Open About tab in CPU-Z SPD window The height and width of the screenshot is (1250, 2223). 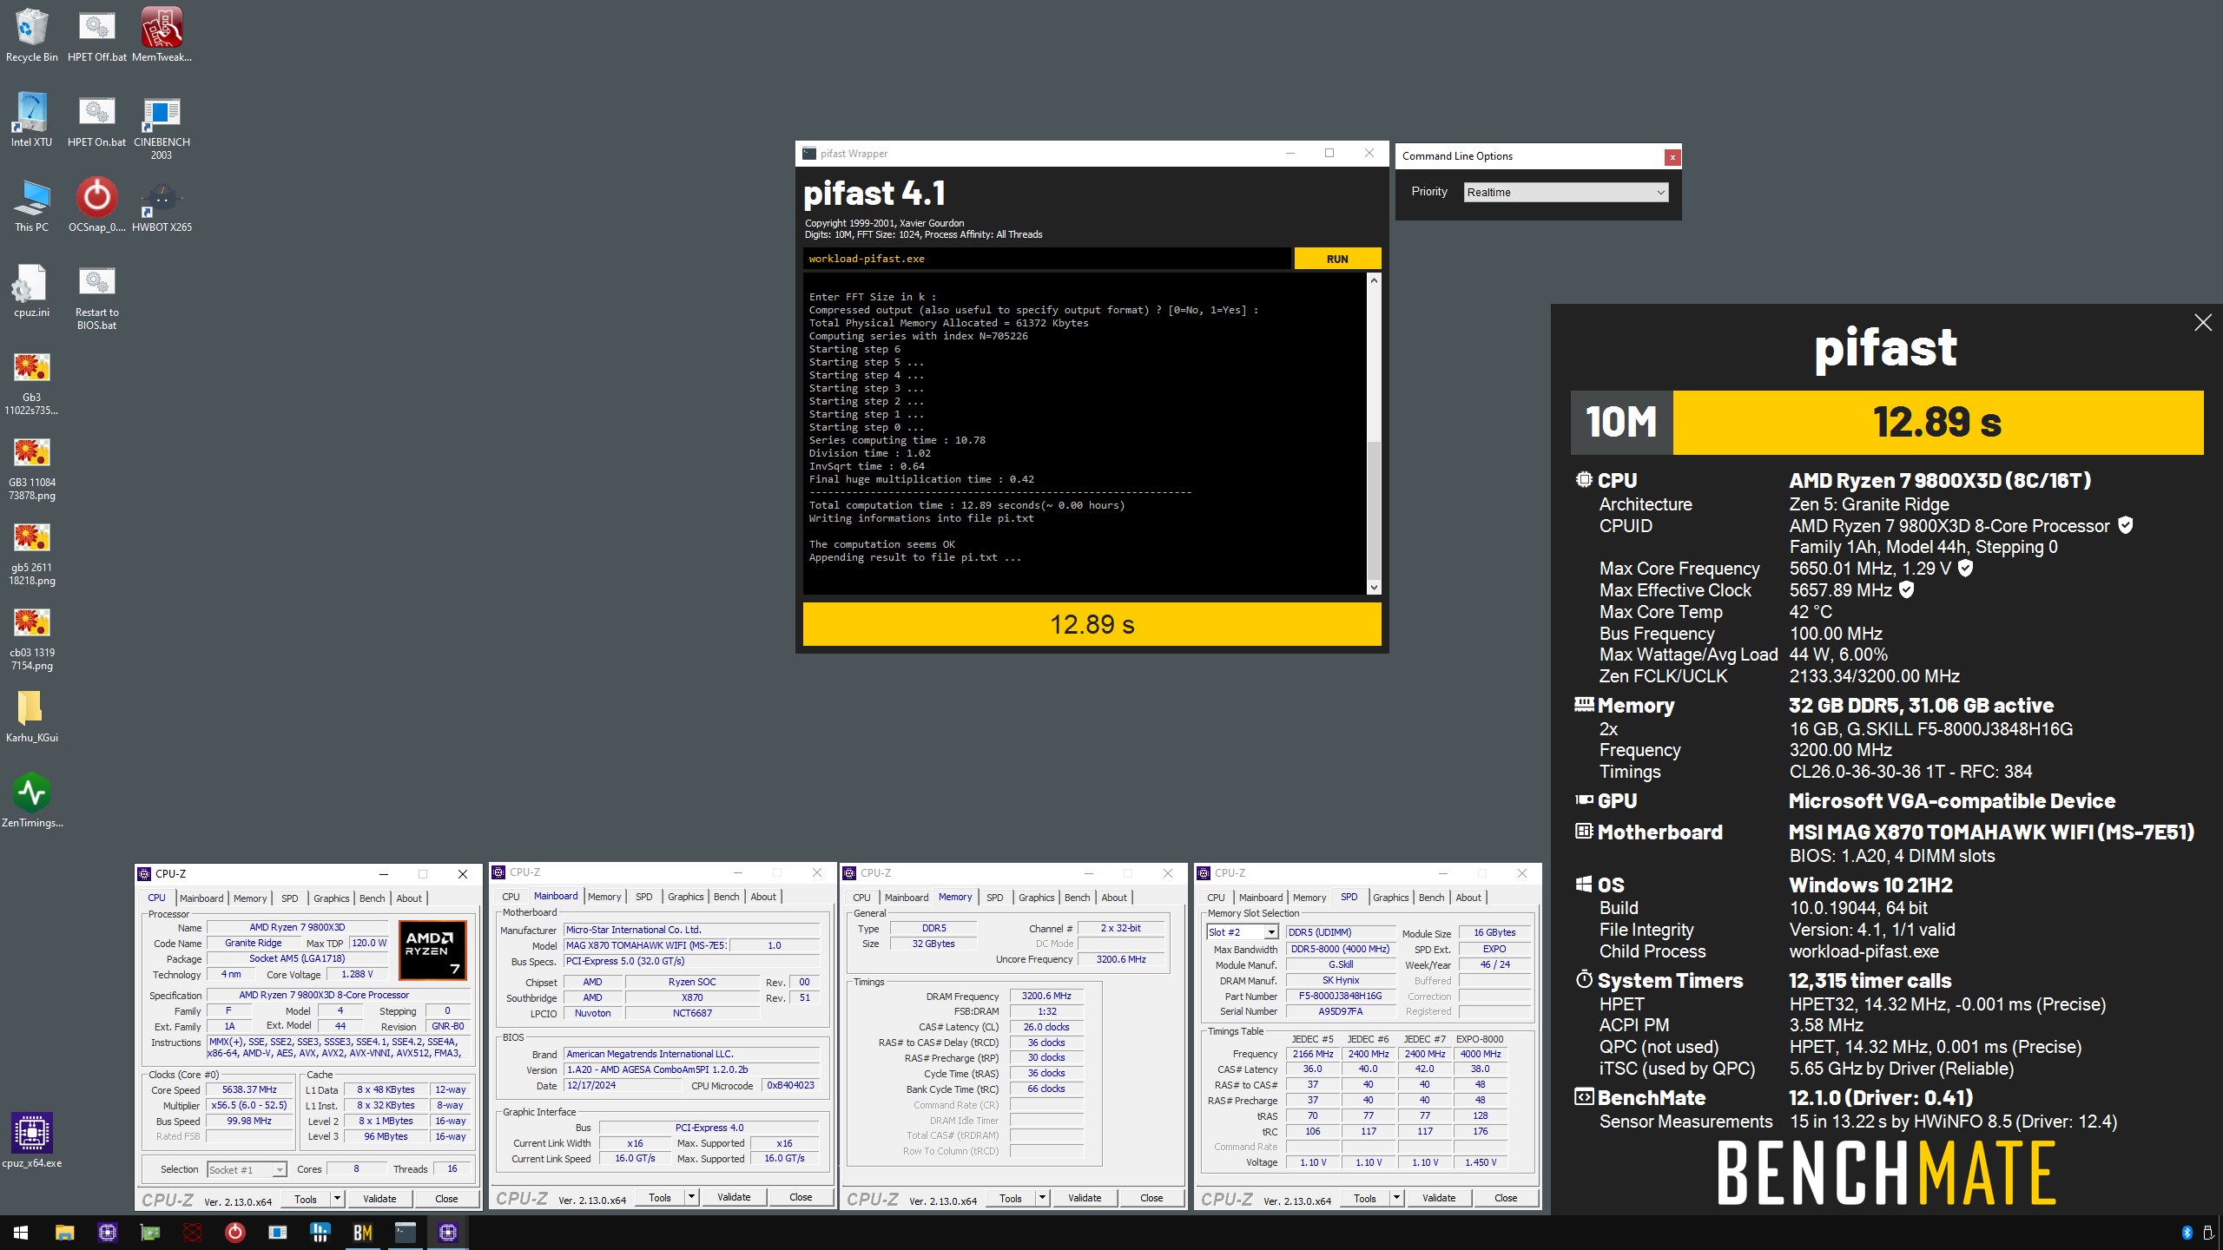click(x=1468, y=898)
